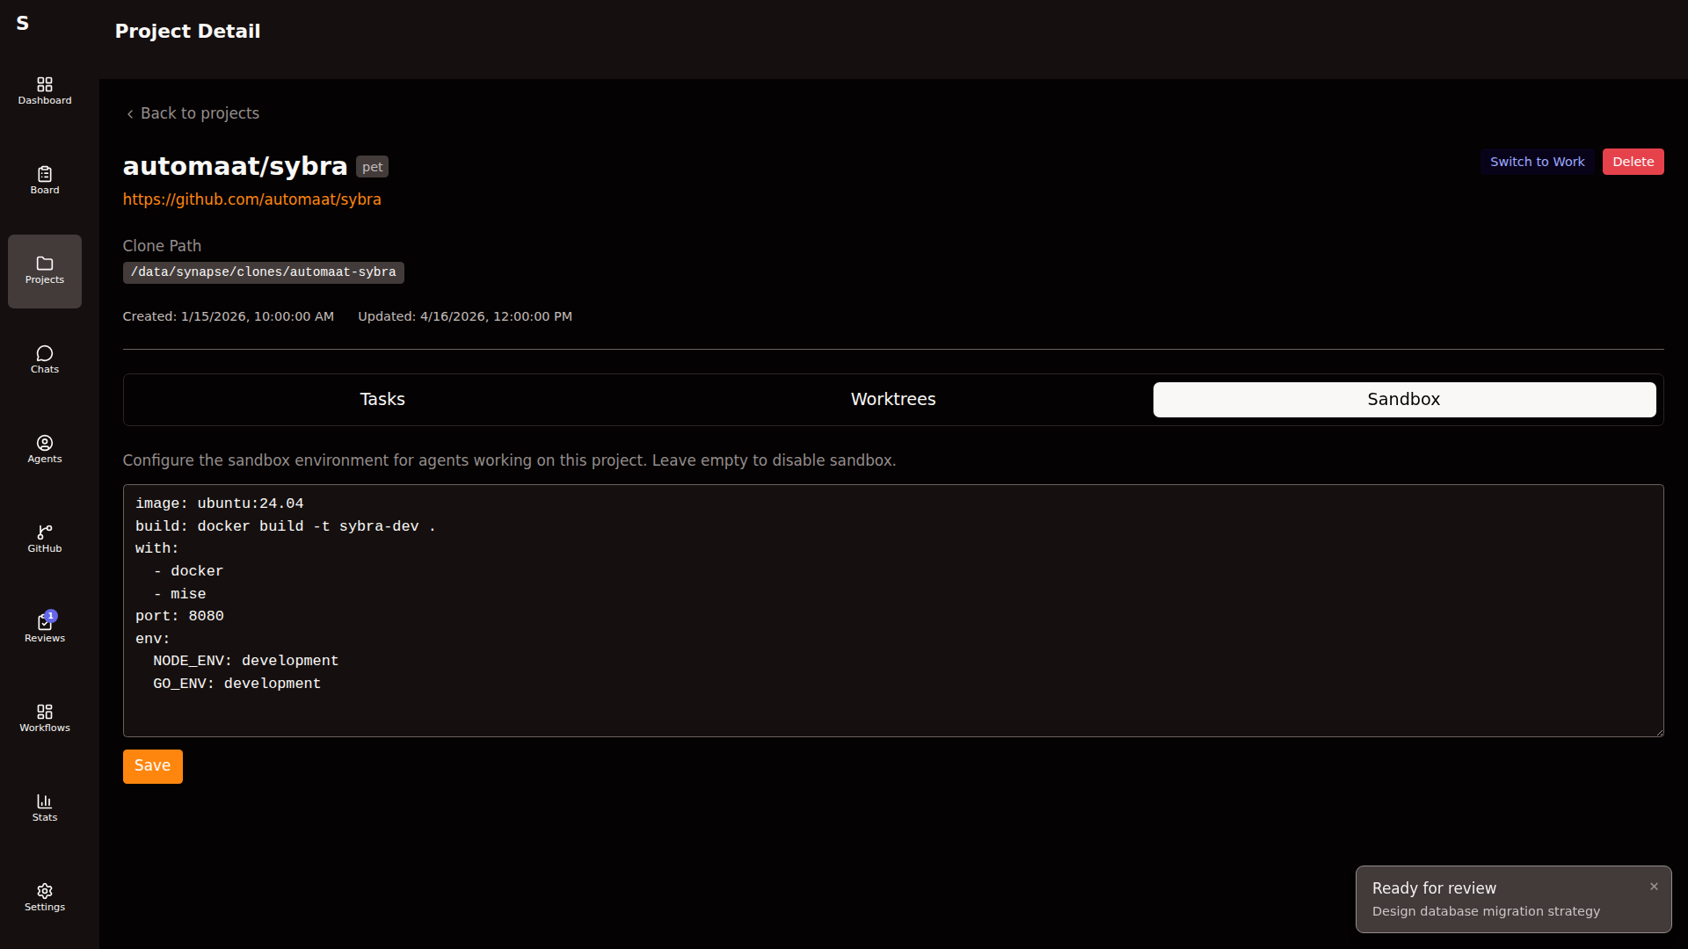The image size is (1688, 949).
Task: Click the Save button
Action: [x=152, y=766]
